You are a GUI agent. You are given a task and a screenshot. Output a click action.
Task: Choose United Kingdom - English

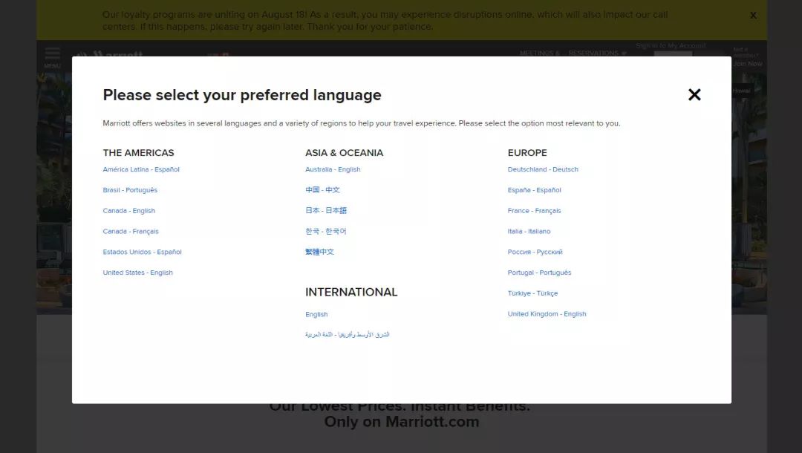547,314
